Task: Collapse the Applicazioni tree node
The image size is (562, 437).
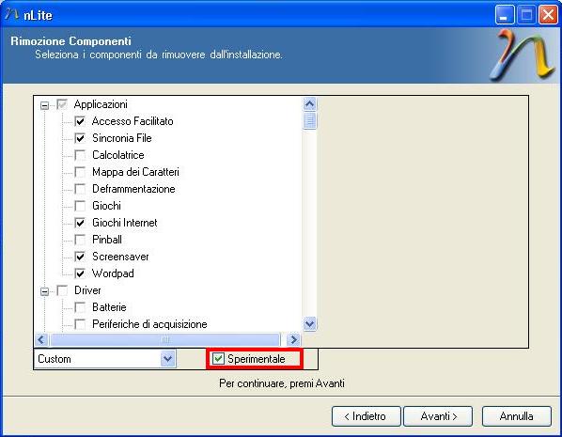Action: click(x=45, y=105)
